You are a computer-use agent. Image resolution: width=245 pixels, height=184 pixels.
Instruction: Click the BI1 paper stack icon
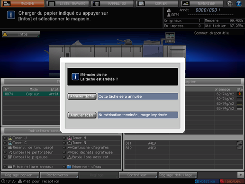click(239, 143)
